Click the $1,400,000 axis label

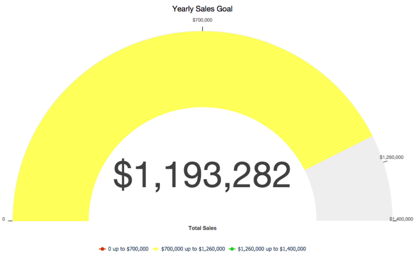(401, 219)
